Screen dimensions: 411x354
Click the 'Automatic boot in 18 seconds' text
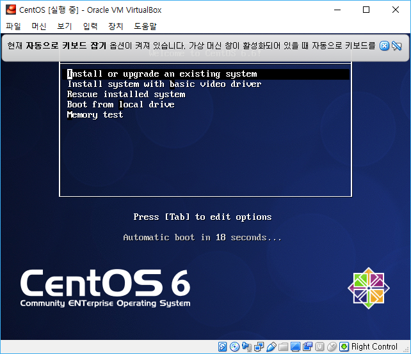(202, 237)
